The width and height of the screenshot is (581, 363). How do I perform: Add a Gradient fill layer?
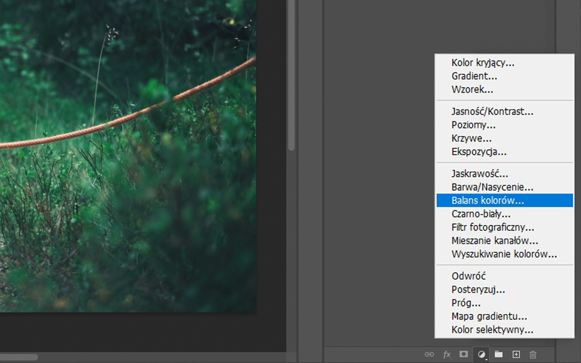click(474, 76)
